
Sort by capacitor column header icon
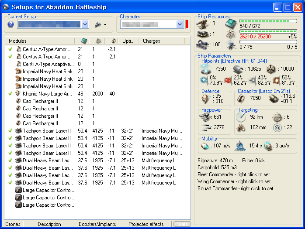click(114, 41)
